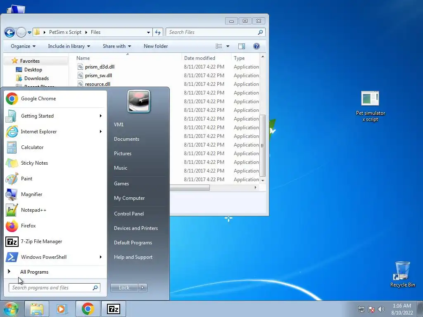Select prism_sw.dll file
The height and width of the screenshot is (317, 423).
tap(98, 76)
